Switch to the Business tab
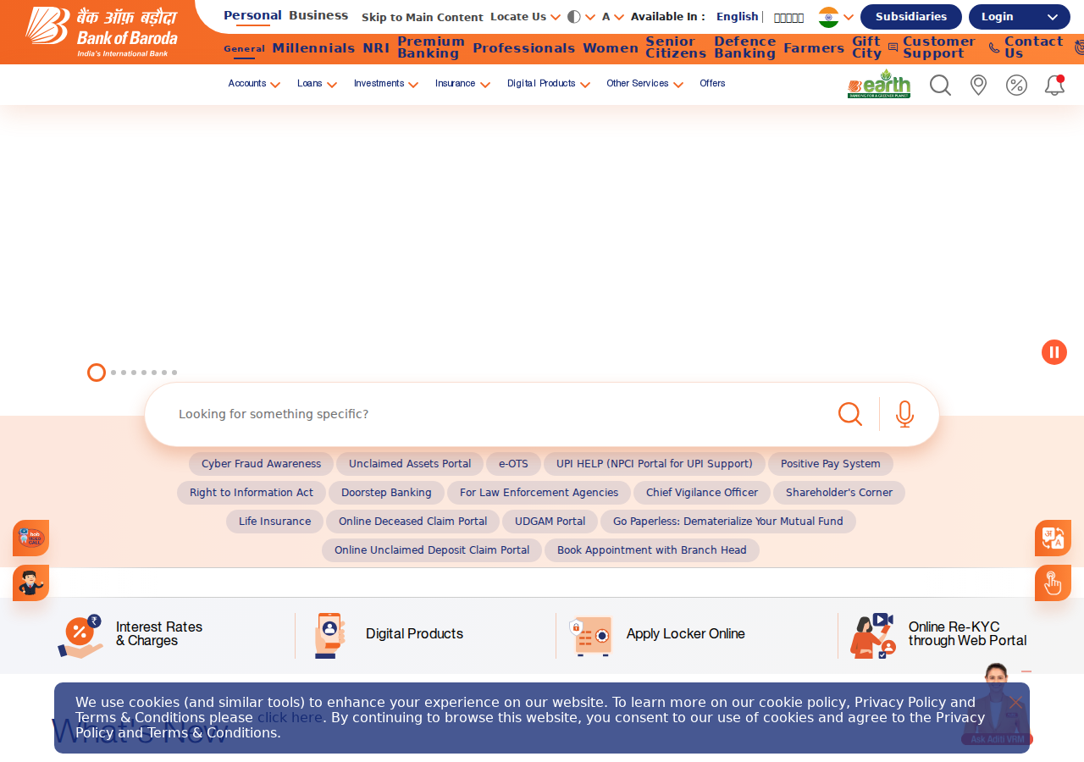Screen dimensions: 1084x762 (x=318, y=15)
